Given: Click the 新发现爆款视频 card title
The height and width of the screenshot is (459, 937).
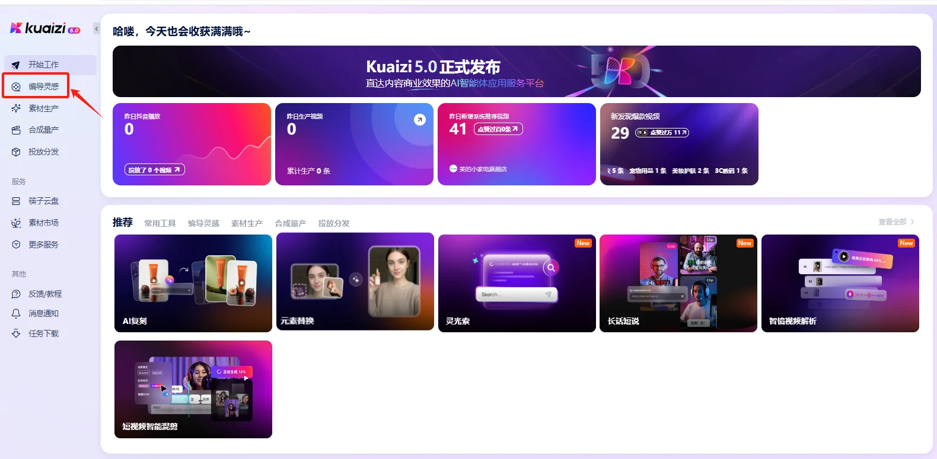Looking at the screenshot, I should 635,117.
